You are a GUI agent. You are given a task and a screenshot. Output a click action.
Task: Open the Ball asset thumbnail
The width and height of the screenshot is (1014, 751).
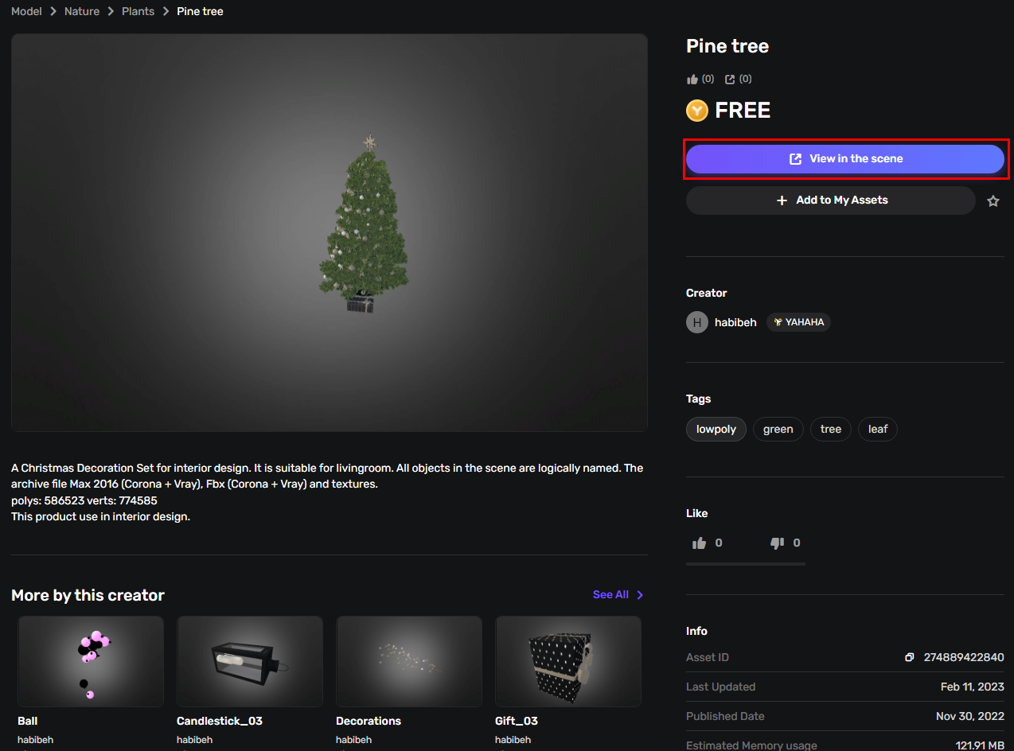tap(91, 661)
